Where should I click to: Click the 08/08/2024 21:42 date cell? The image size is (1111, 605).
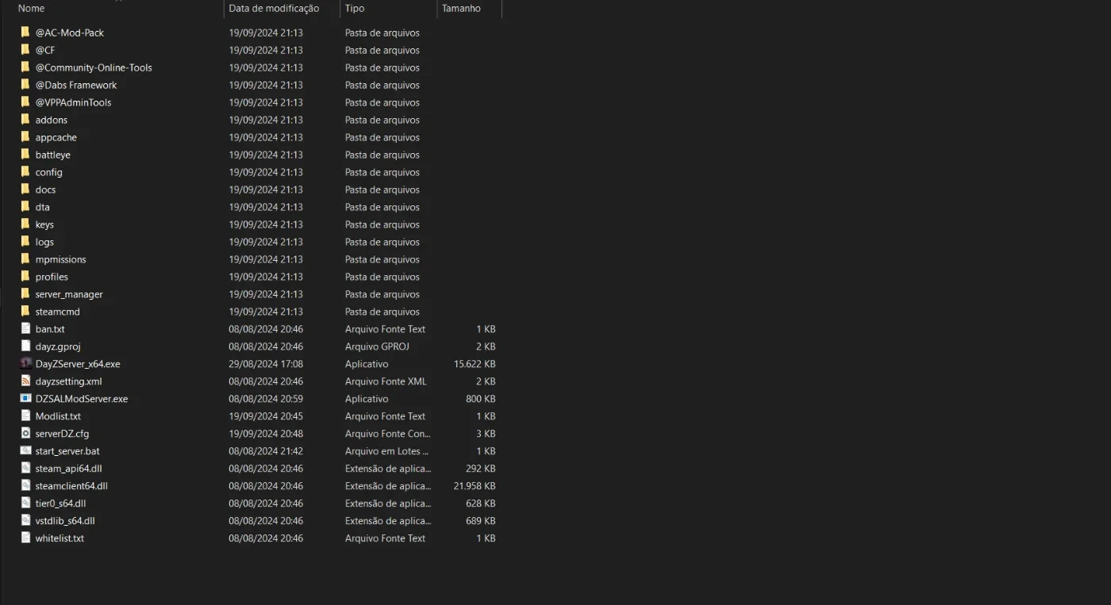266,451
